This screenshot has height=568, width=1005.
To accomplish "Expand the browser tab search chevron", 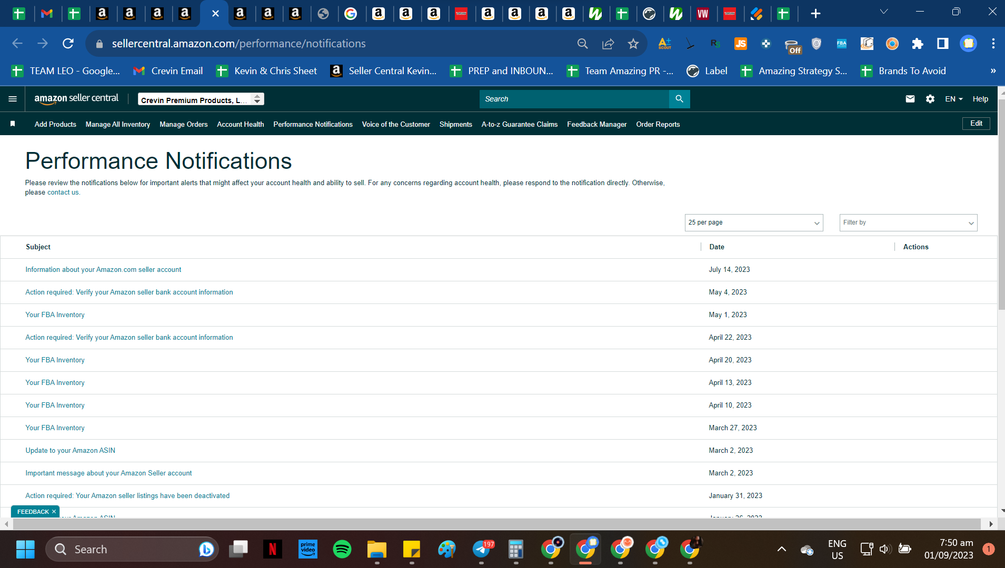I will 884,12.
